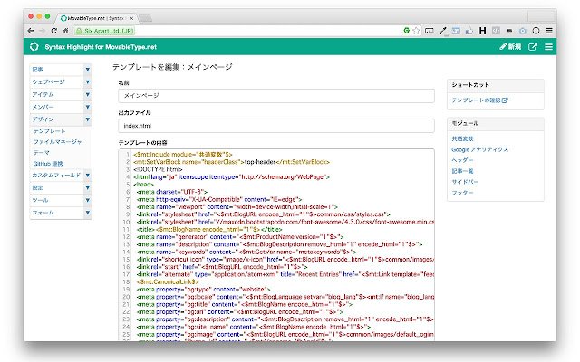
Task: Open GitHub 連携 under デザイン
Action: (48, 163)
